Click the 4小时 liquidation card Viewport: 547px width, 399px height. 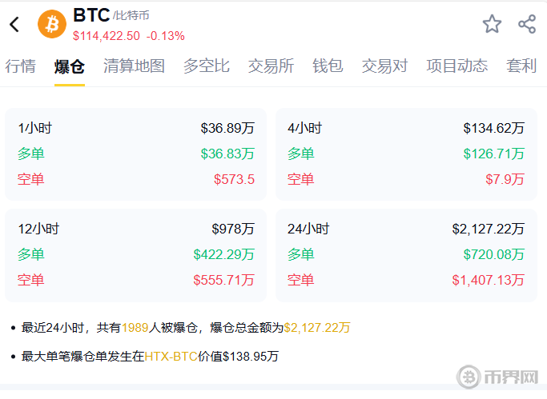click(x=406, y=154)
